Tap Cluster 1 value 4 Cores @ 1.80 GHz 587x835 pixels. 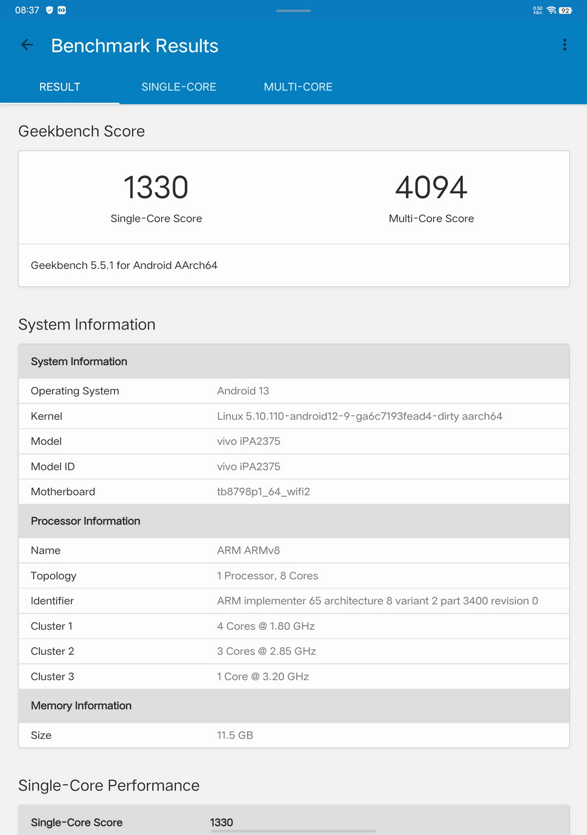265,626
